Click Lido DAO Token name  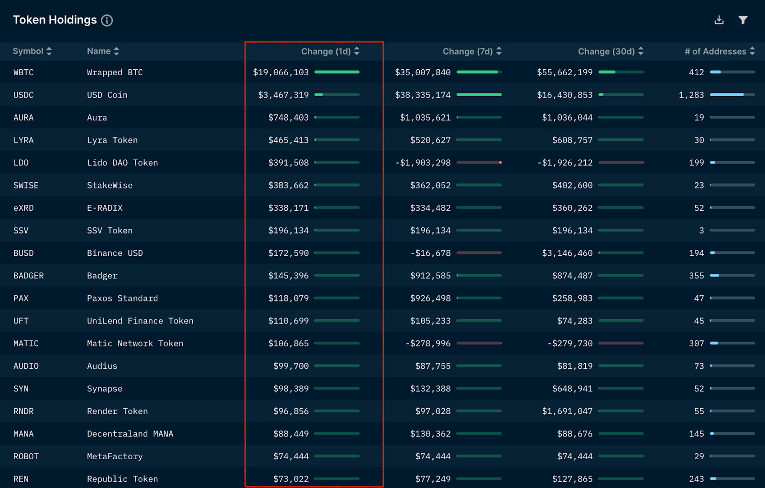(122, 163)
